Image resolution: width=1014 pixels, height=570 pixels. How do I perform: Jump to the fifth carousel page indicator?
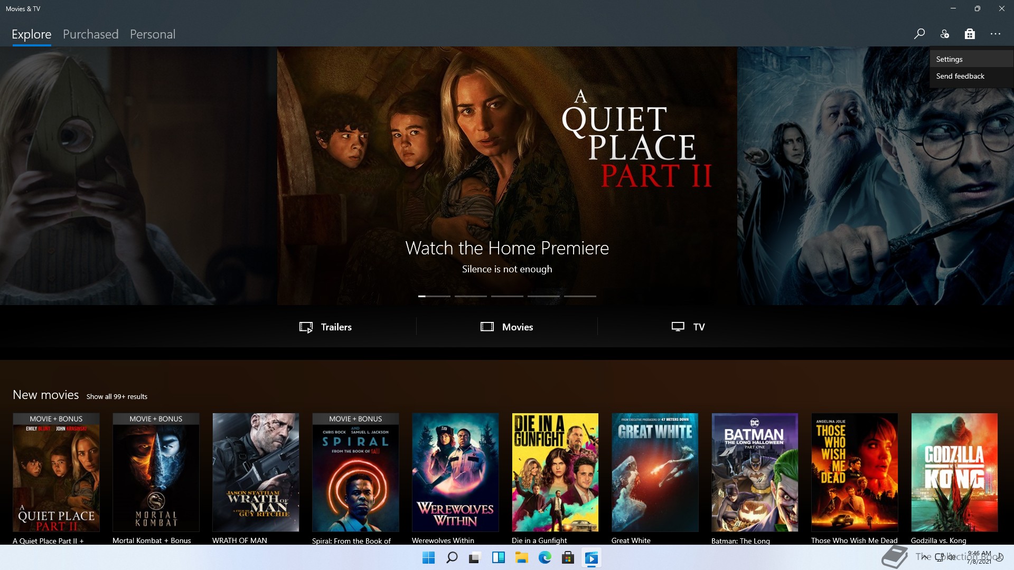coord(580,296)
